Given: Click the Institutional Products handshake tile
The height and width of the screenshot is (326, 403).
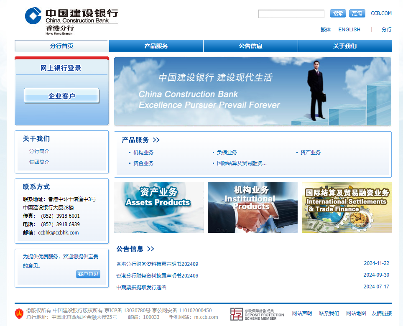Looking at the screenshot, I should [x=253, y=207].
